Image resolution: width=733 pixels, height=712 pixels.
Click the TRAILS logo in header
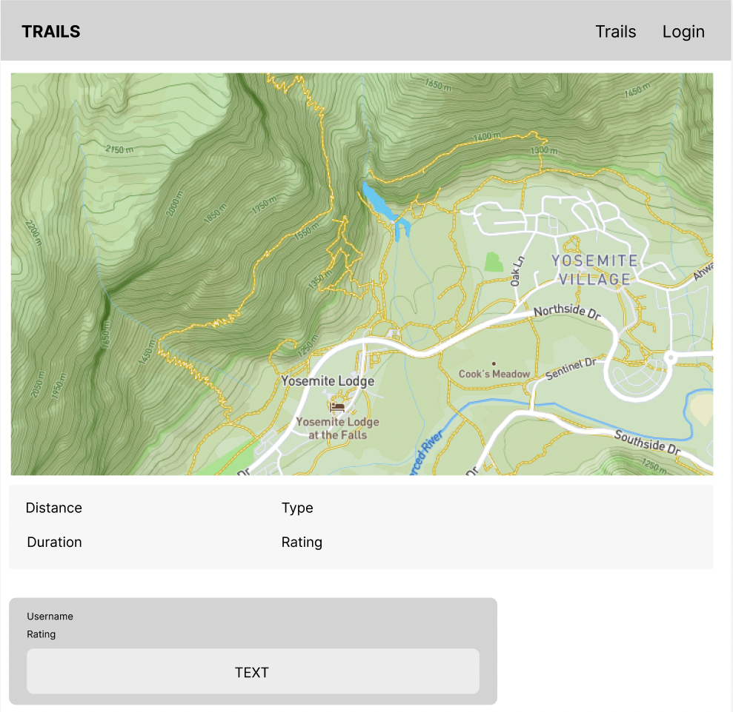coord(51,32)
